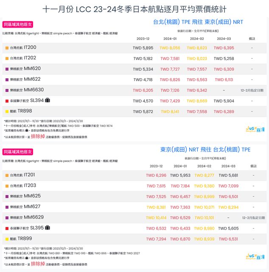269x272 pixels.
Task: Click the Just logo below the TR899 row
Action: [x=255, y=256]
